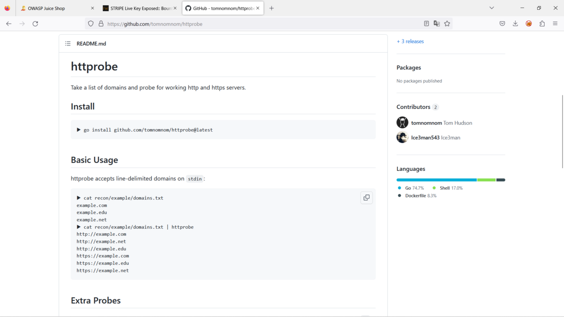Open the translate page icon
This screenshot has height=317, width=564.
[x=437, y=23]
